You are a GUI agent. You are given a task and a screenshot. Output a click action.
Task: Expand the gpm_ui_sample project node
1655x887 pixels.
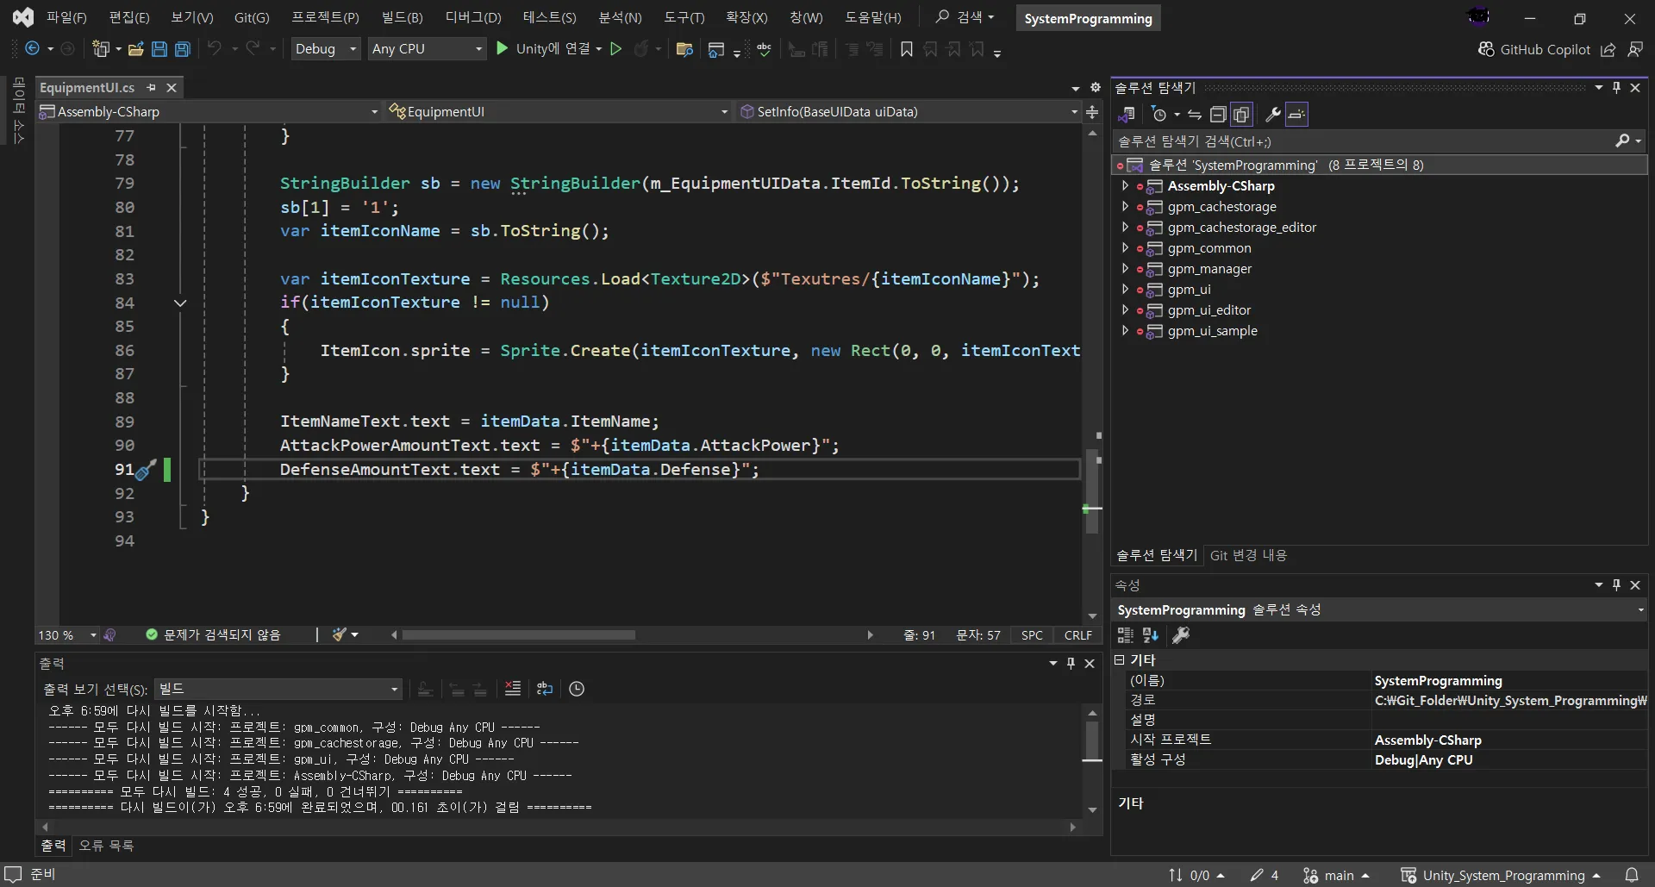click(1125, 331)
